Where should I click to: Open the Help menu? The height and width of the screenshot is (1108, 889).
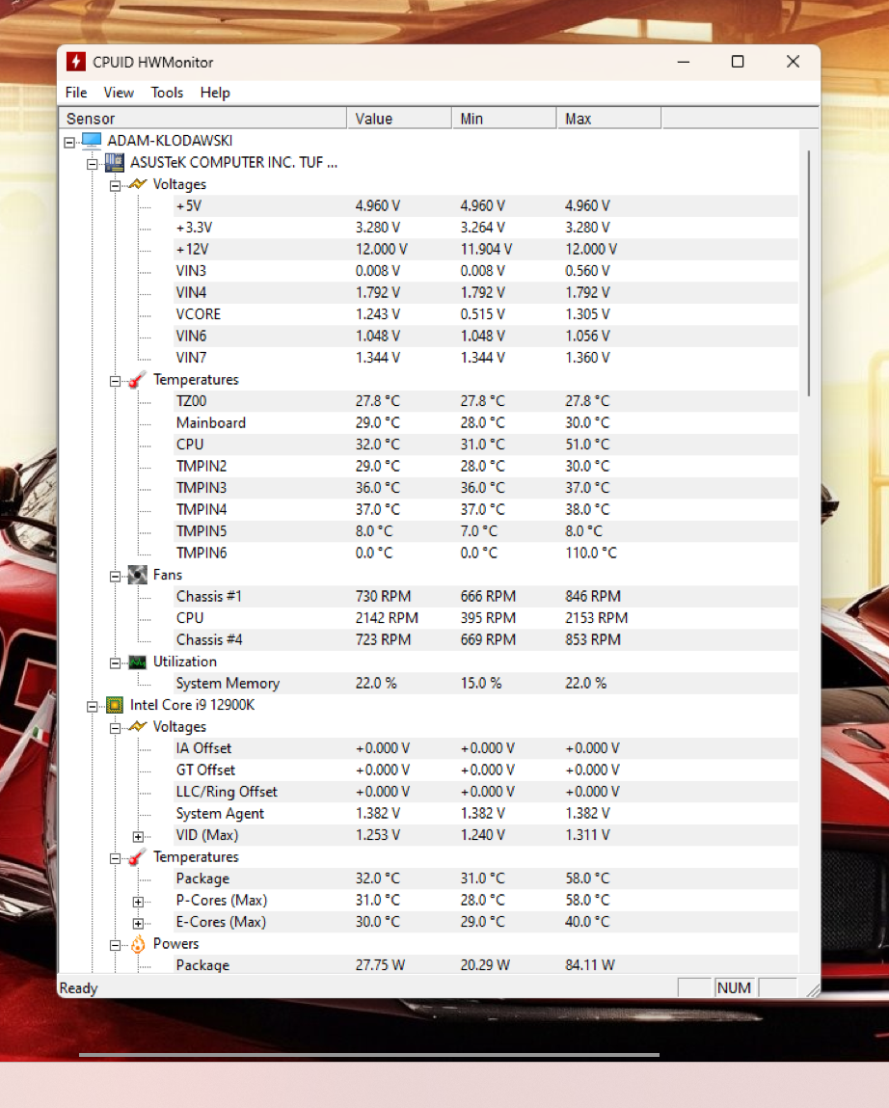[x=215, y=93]
